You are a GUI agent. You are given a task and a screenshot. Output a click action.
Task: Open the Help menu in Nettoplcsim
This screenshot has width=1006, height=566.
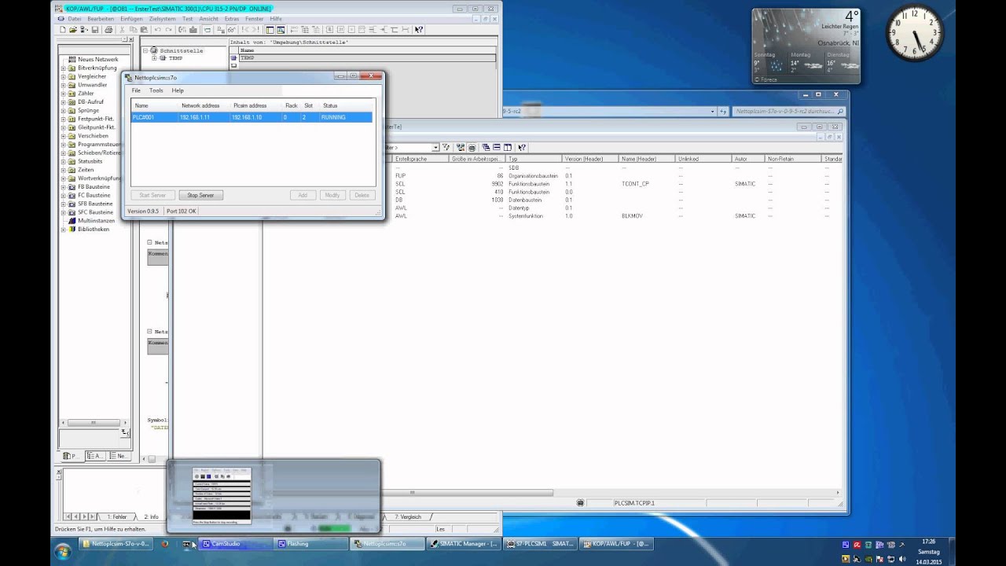[x=178, y=90]
